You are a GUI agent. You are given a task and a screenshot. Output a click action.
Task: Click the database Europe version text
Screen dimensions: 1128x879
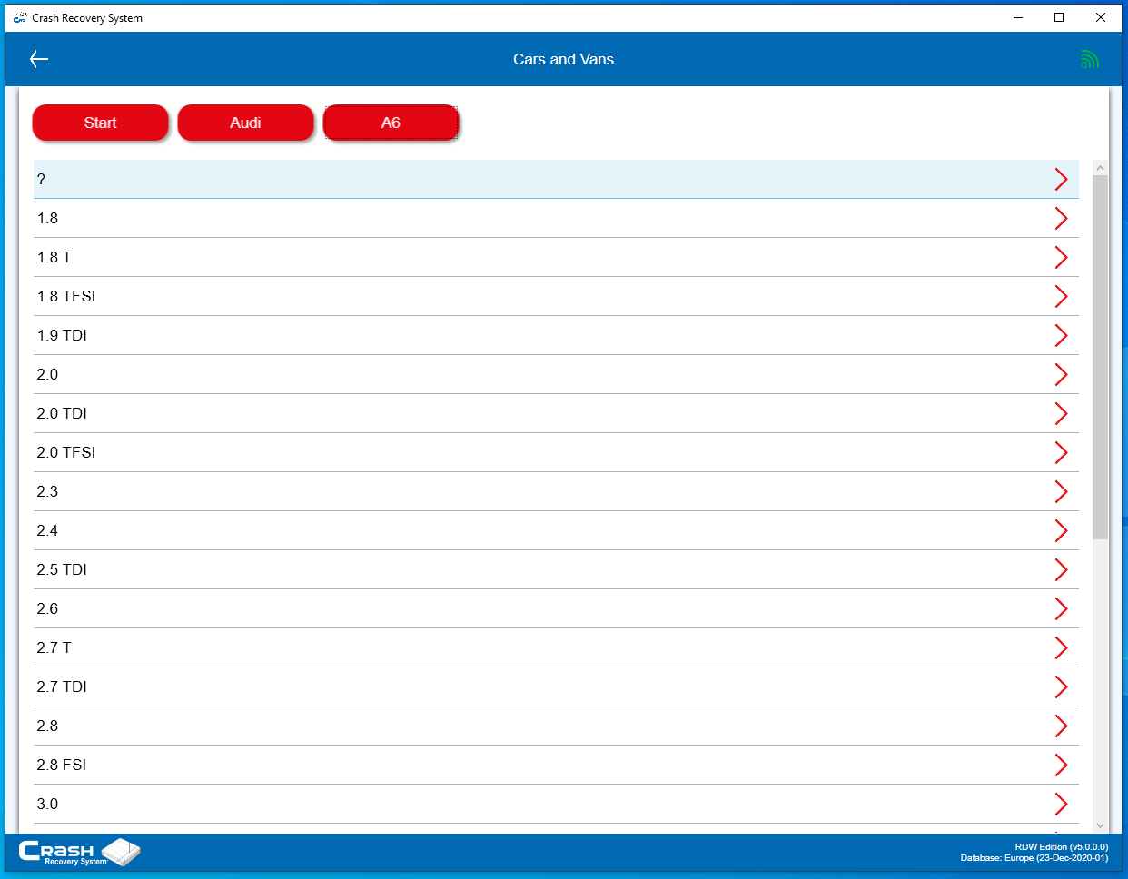point(1034,857)
